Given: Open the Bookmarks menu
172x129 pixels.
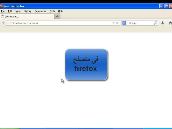Looking at the screenshot, I should [40, 11].
